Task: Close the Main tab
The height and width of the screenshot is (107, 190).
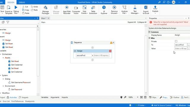Action: (48, 18)
